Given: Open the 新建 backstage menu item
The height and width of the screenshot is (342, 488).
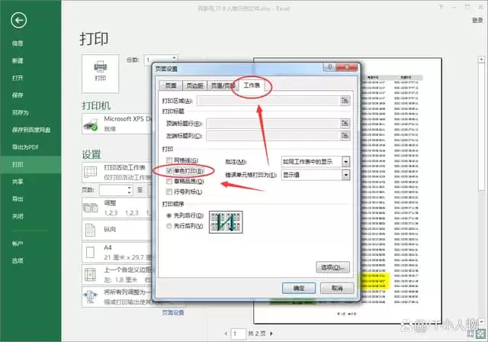Looking at the screenshot, I should (x=18, y=61).
